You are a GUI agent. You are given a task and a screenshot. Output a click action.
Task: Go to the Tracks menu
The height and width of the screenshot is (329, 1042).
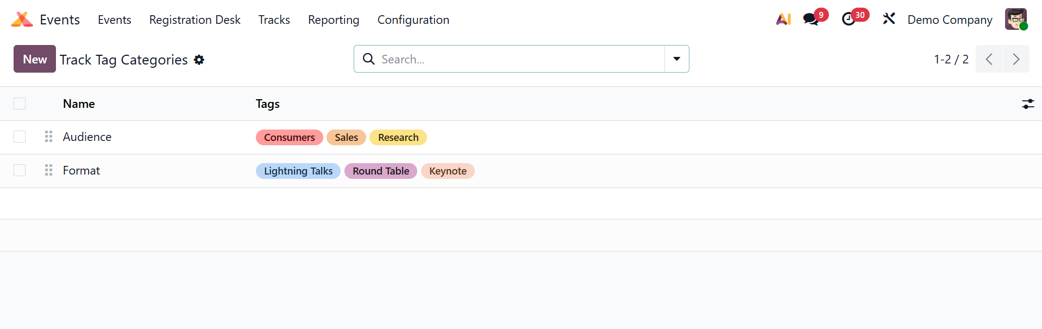[274, 20]
